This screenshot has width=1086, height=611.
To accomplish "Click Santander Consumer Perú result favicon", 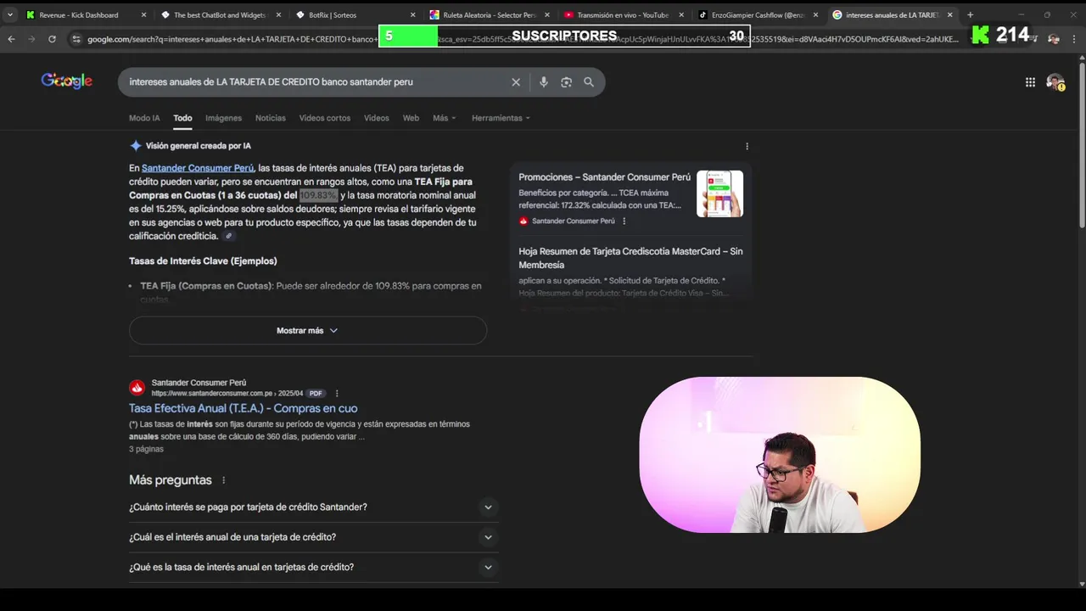I will point(137,388).
